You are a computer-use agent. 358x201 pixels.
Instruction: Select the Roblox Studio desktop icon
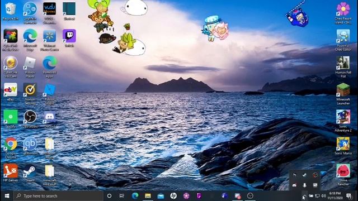click(49, 94)
